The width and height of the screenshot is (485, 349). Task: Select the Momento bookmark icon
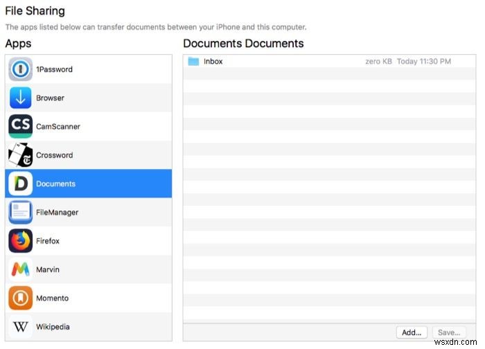[x=20, y=298]
